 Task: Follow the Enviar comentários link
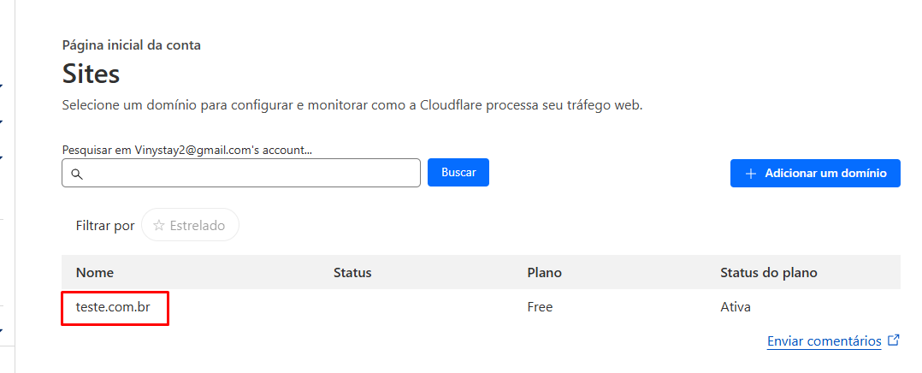pos(824,341)
